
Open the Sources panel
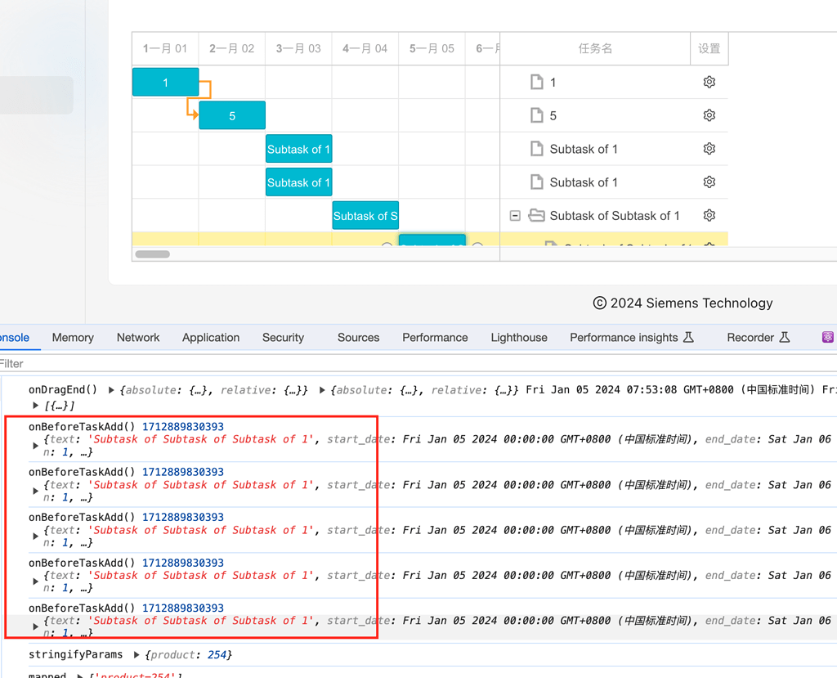pyautogui.click(x=358, y=337)
